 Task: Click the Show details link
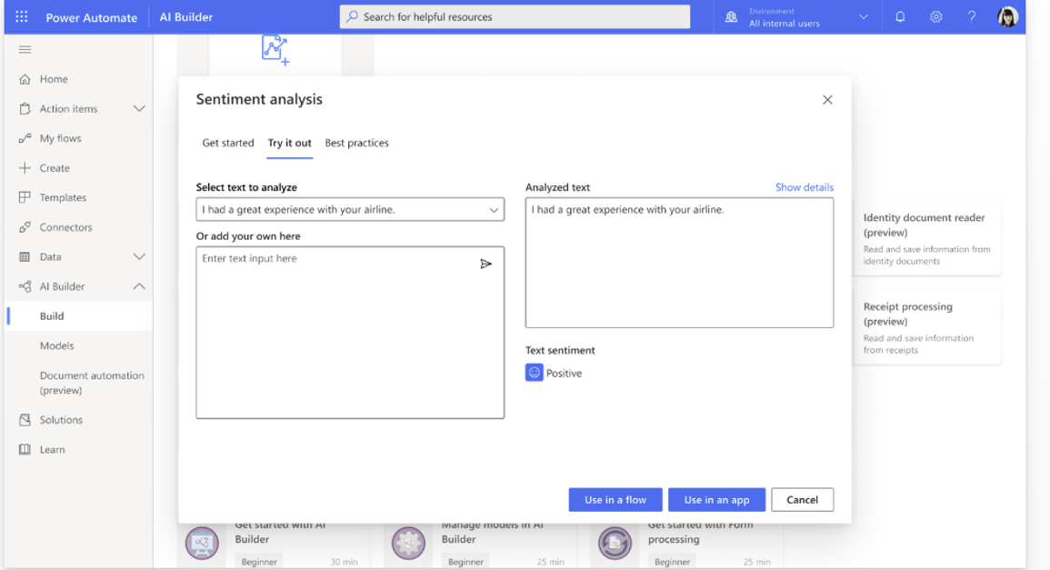(x=805, y=187)
